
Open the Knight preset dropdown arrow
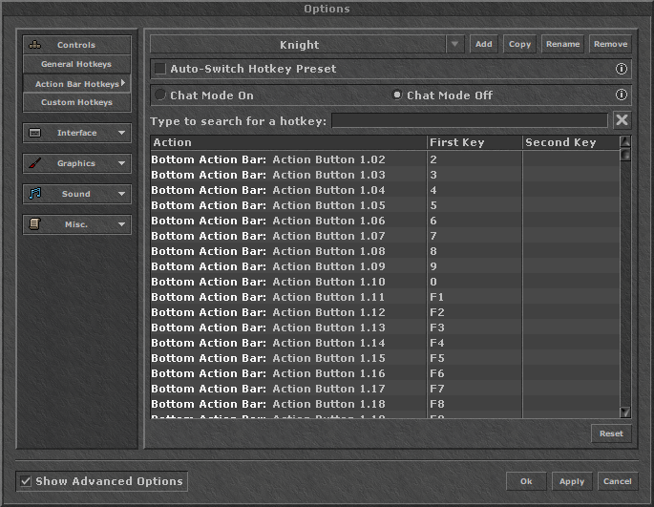click(455, 44)
